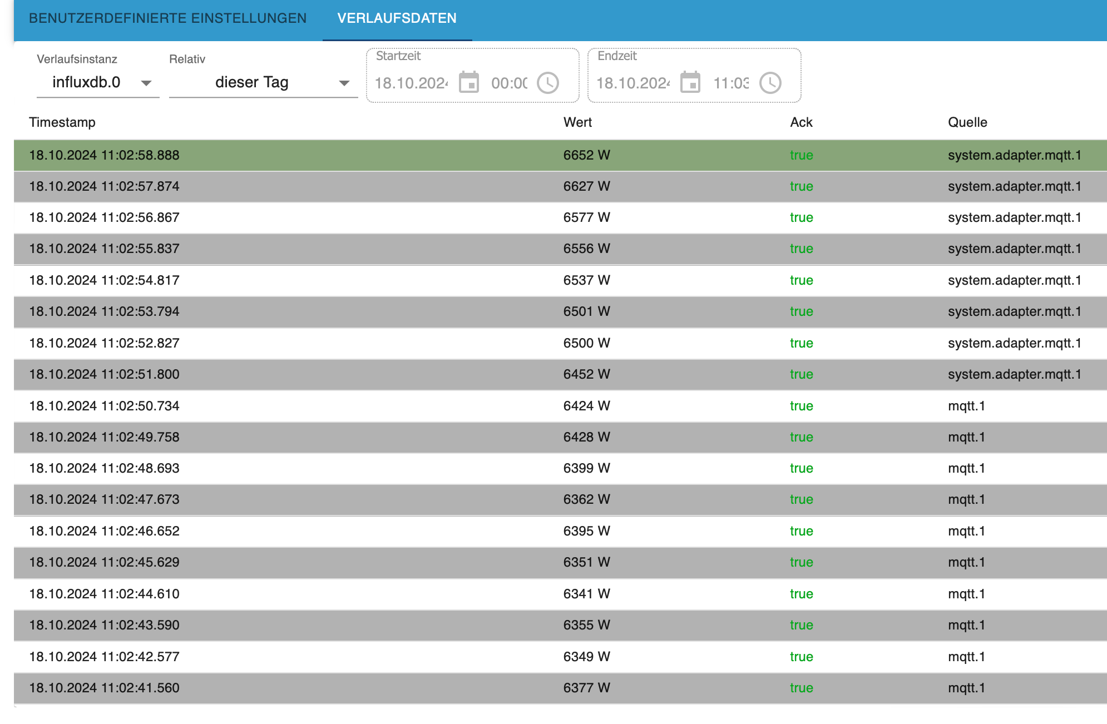The image size is (1107, 724).
Task: Switch to Benutzerdefinierte Einstellungen tab
Action: (x=167, y=18)
